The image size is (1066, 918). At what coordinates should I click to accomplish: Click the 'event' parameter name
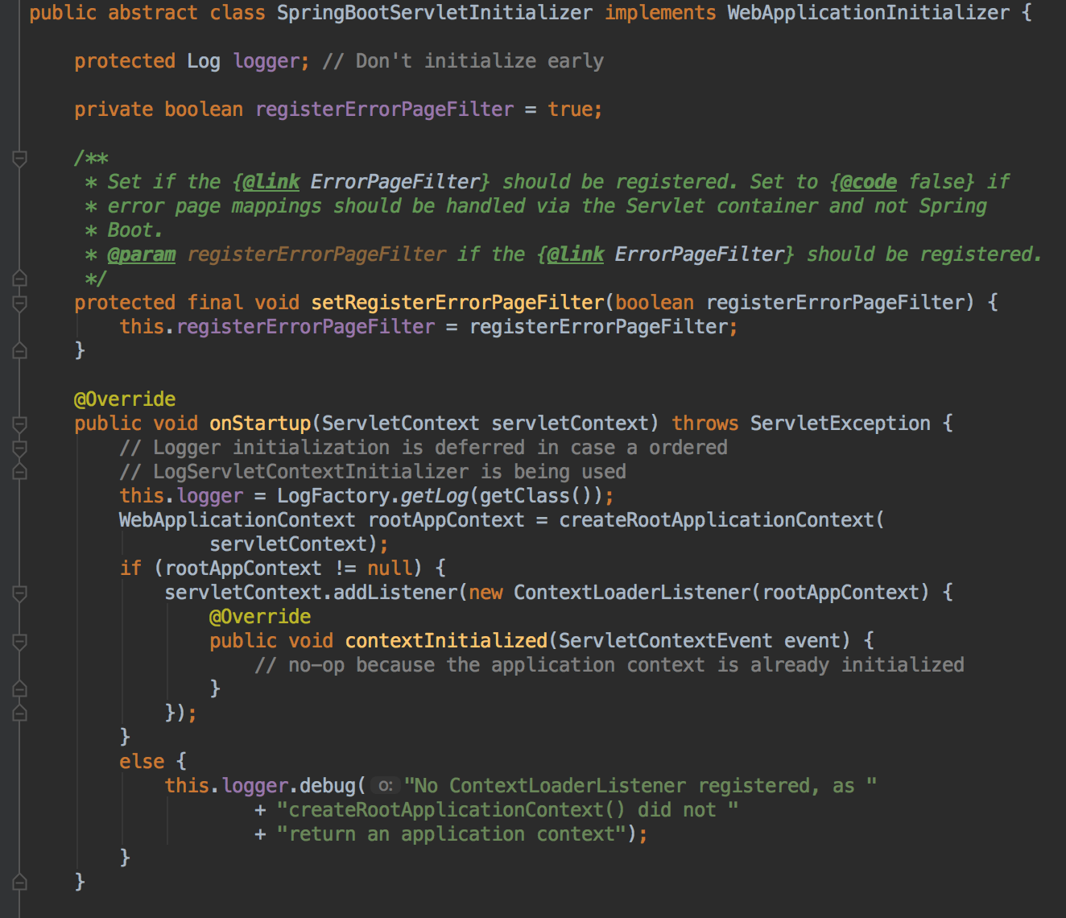[x=812, y=641]
